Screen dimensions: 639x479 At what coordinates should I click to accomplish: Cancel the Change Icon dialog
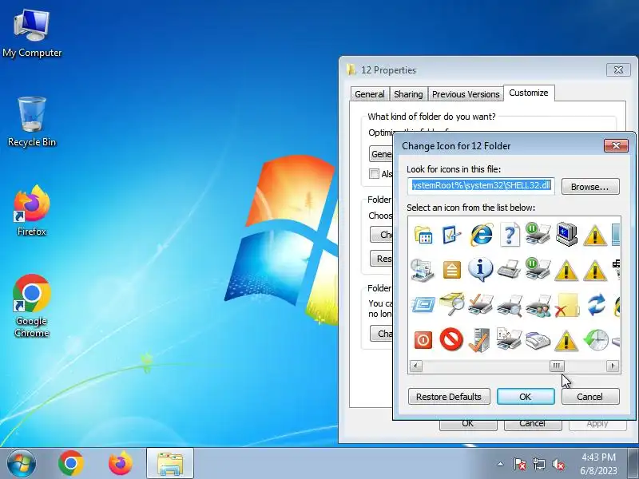589,396
